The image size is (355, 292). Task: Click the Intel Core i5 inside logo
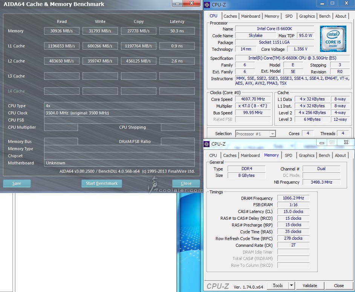(x=333, y=39)
